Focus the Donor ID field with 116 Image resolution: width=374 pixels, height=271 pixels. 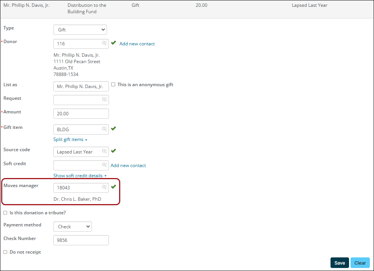click(81, 44)
